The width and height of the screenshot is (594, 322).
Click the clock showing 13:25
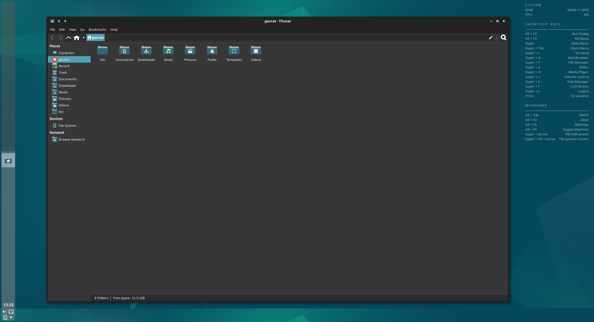8,305
